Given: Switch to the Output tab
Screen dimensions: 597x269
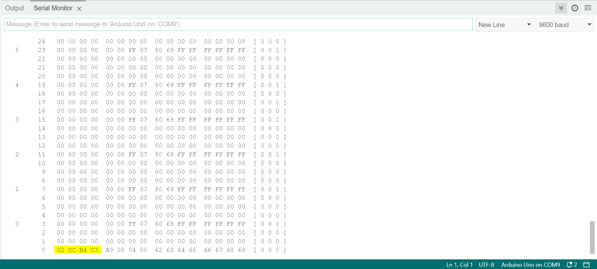Looking at the screenshot, I should click(15, 8).
